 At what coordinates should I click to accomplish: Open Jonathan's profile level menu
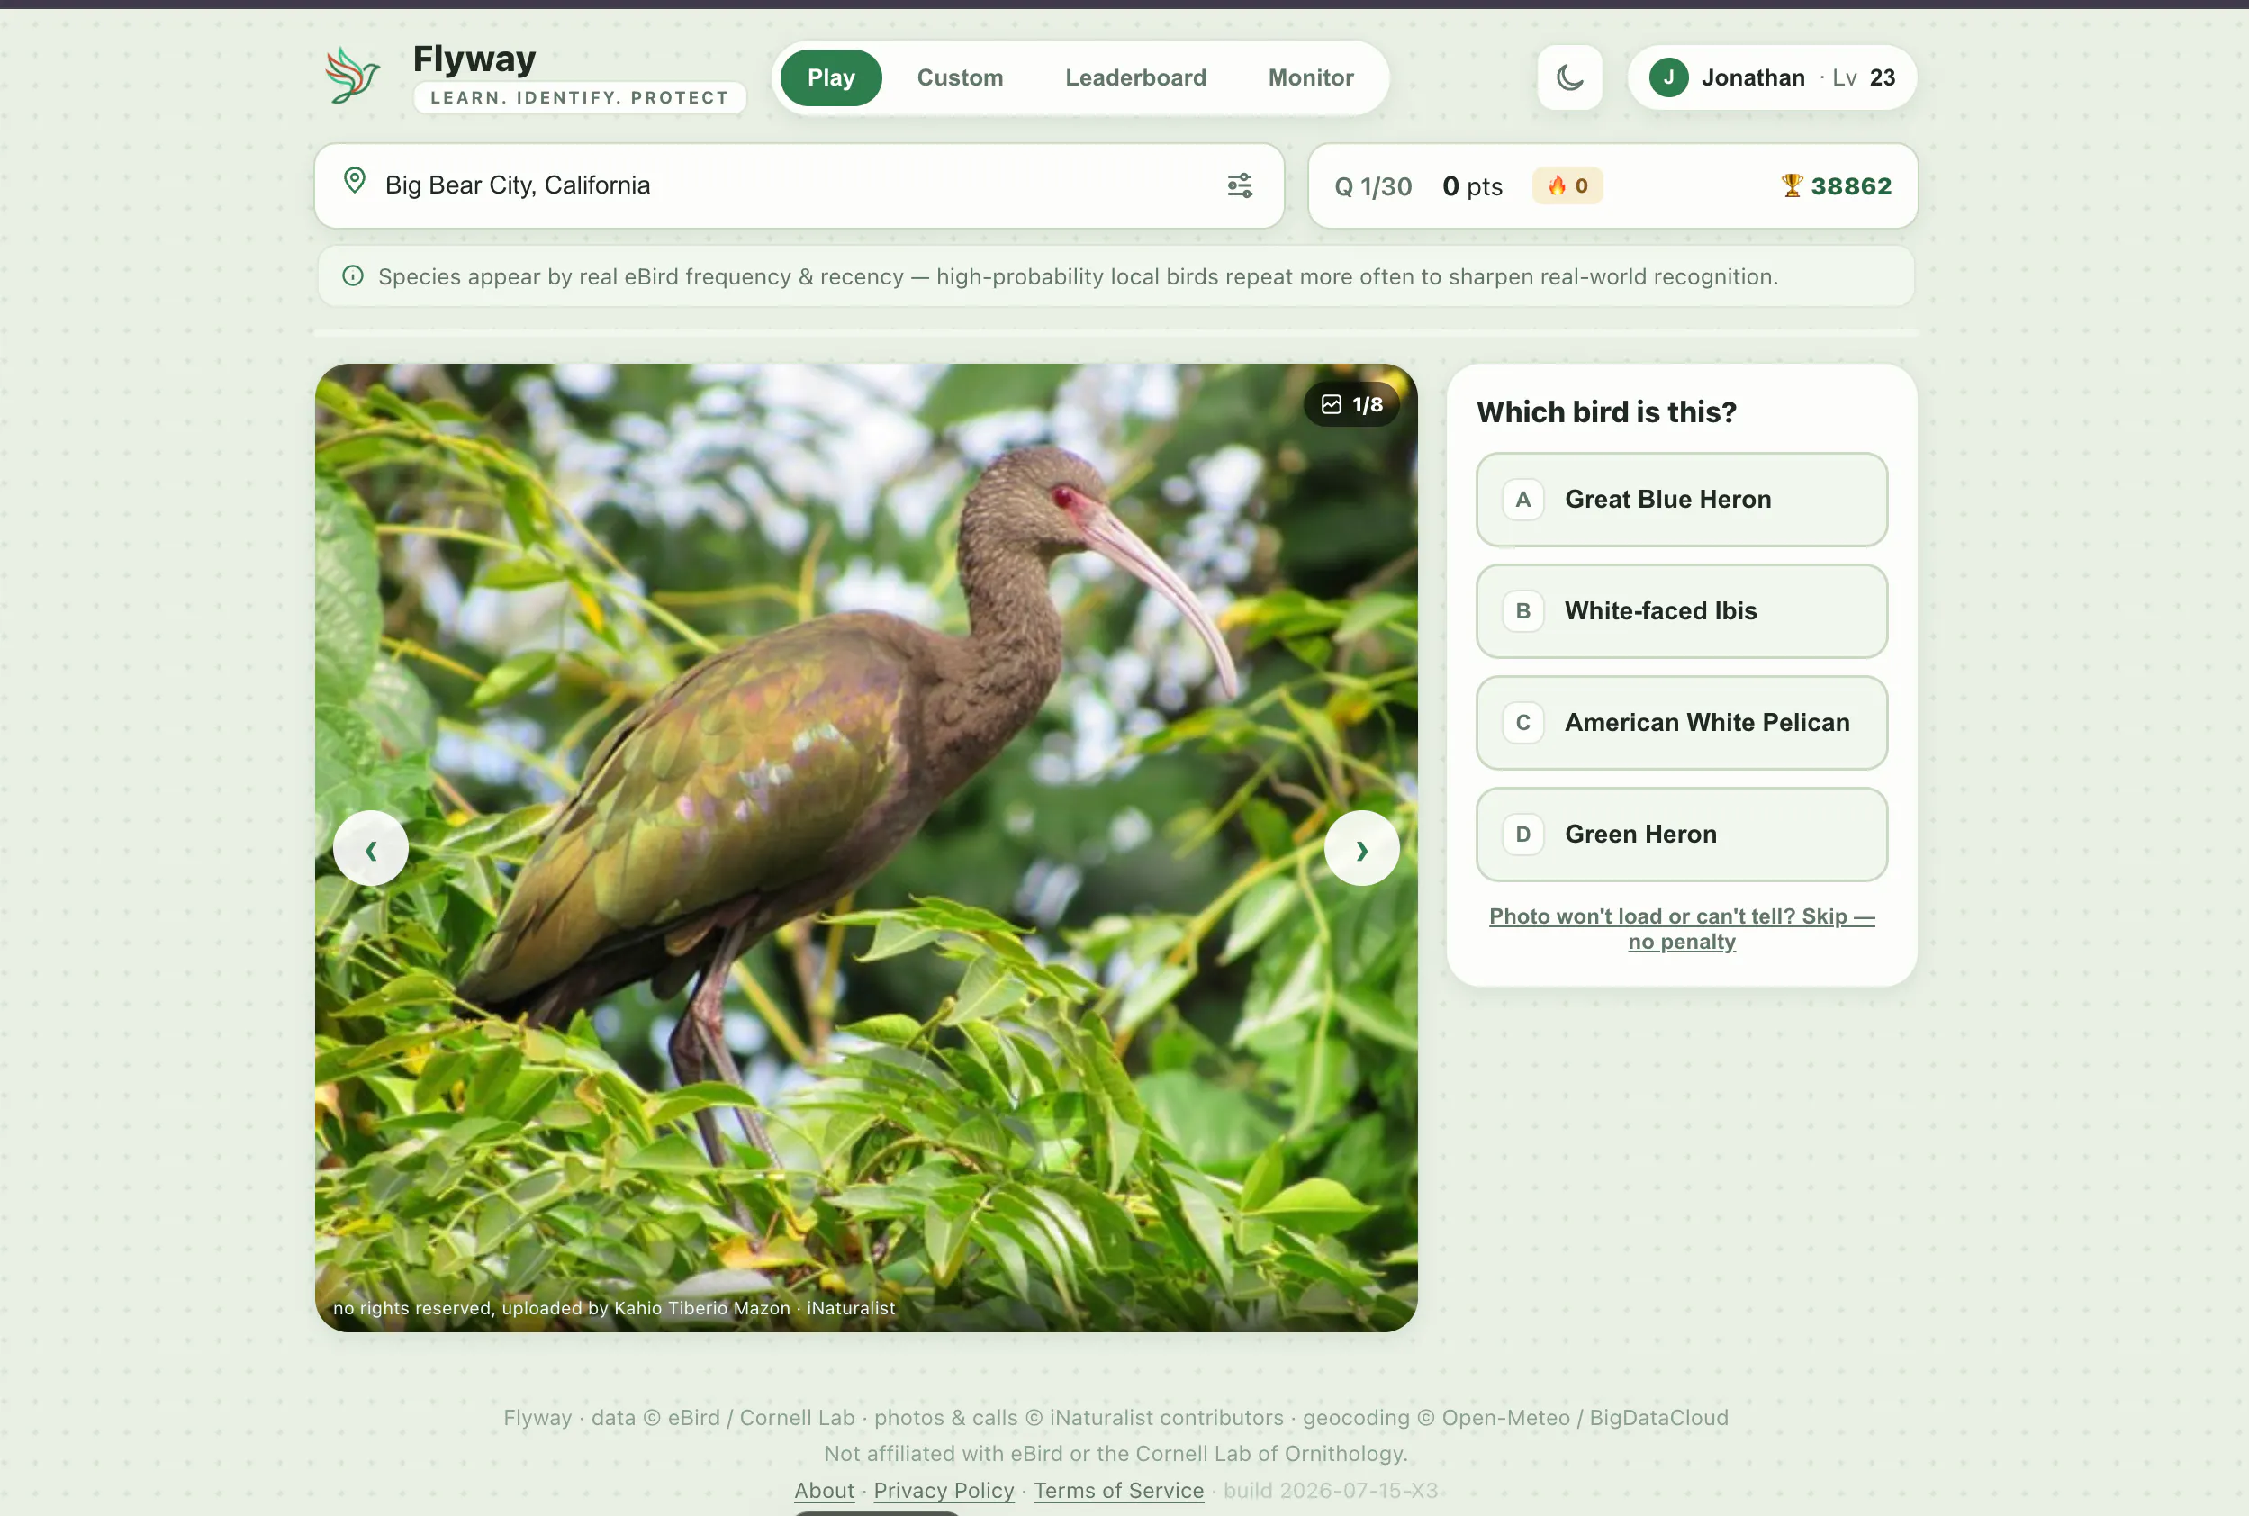click(1773, 77)
